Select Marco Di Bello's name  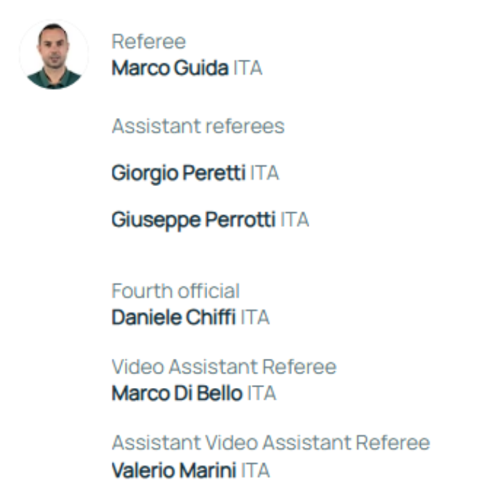tap(177, 394)
